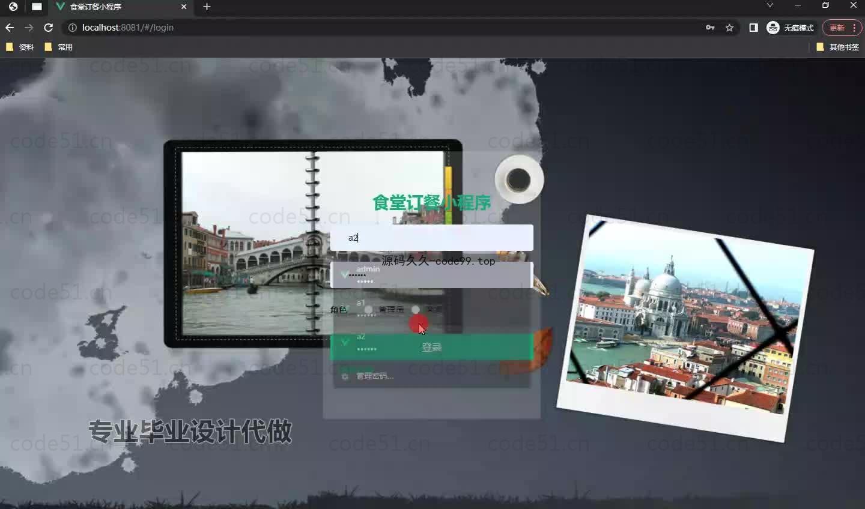Minimize the browser window

(798, 5)
